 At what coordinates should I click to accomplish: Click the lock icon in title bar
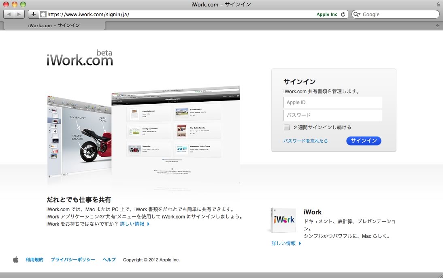(438, 4)
